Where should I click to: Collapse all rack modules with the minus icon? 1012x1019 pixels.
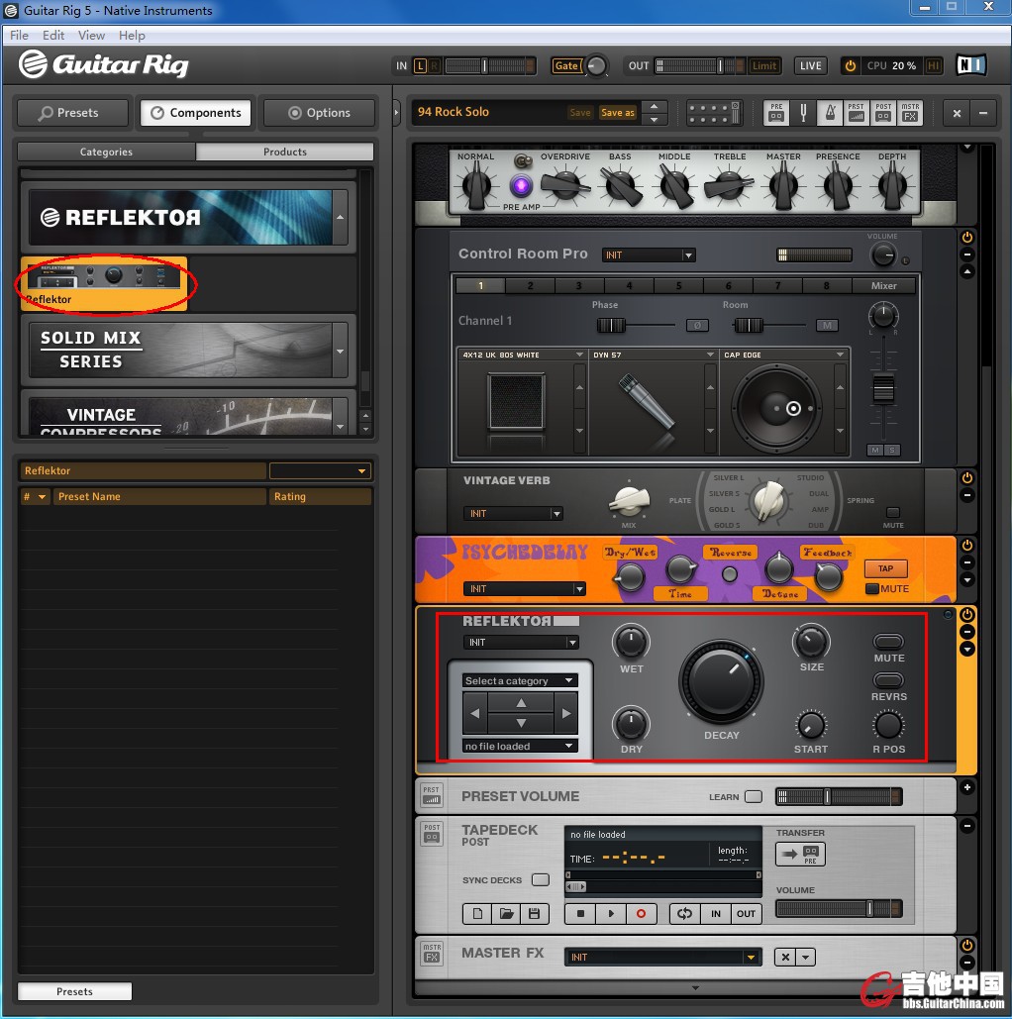pos(983,113)
